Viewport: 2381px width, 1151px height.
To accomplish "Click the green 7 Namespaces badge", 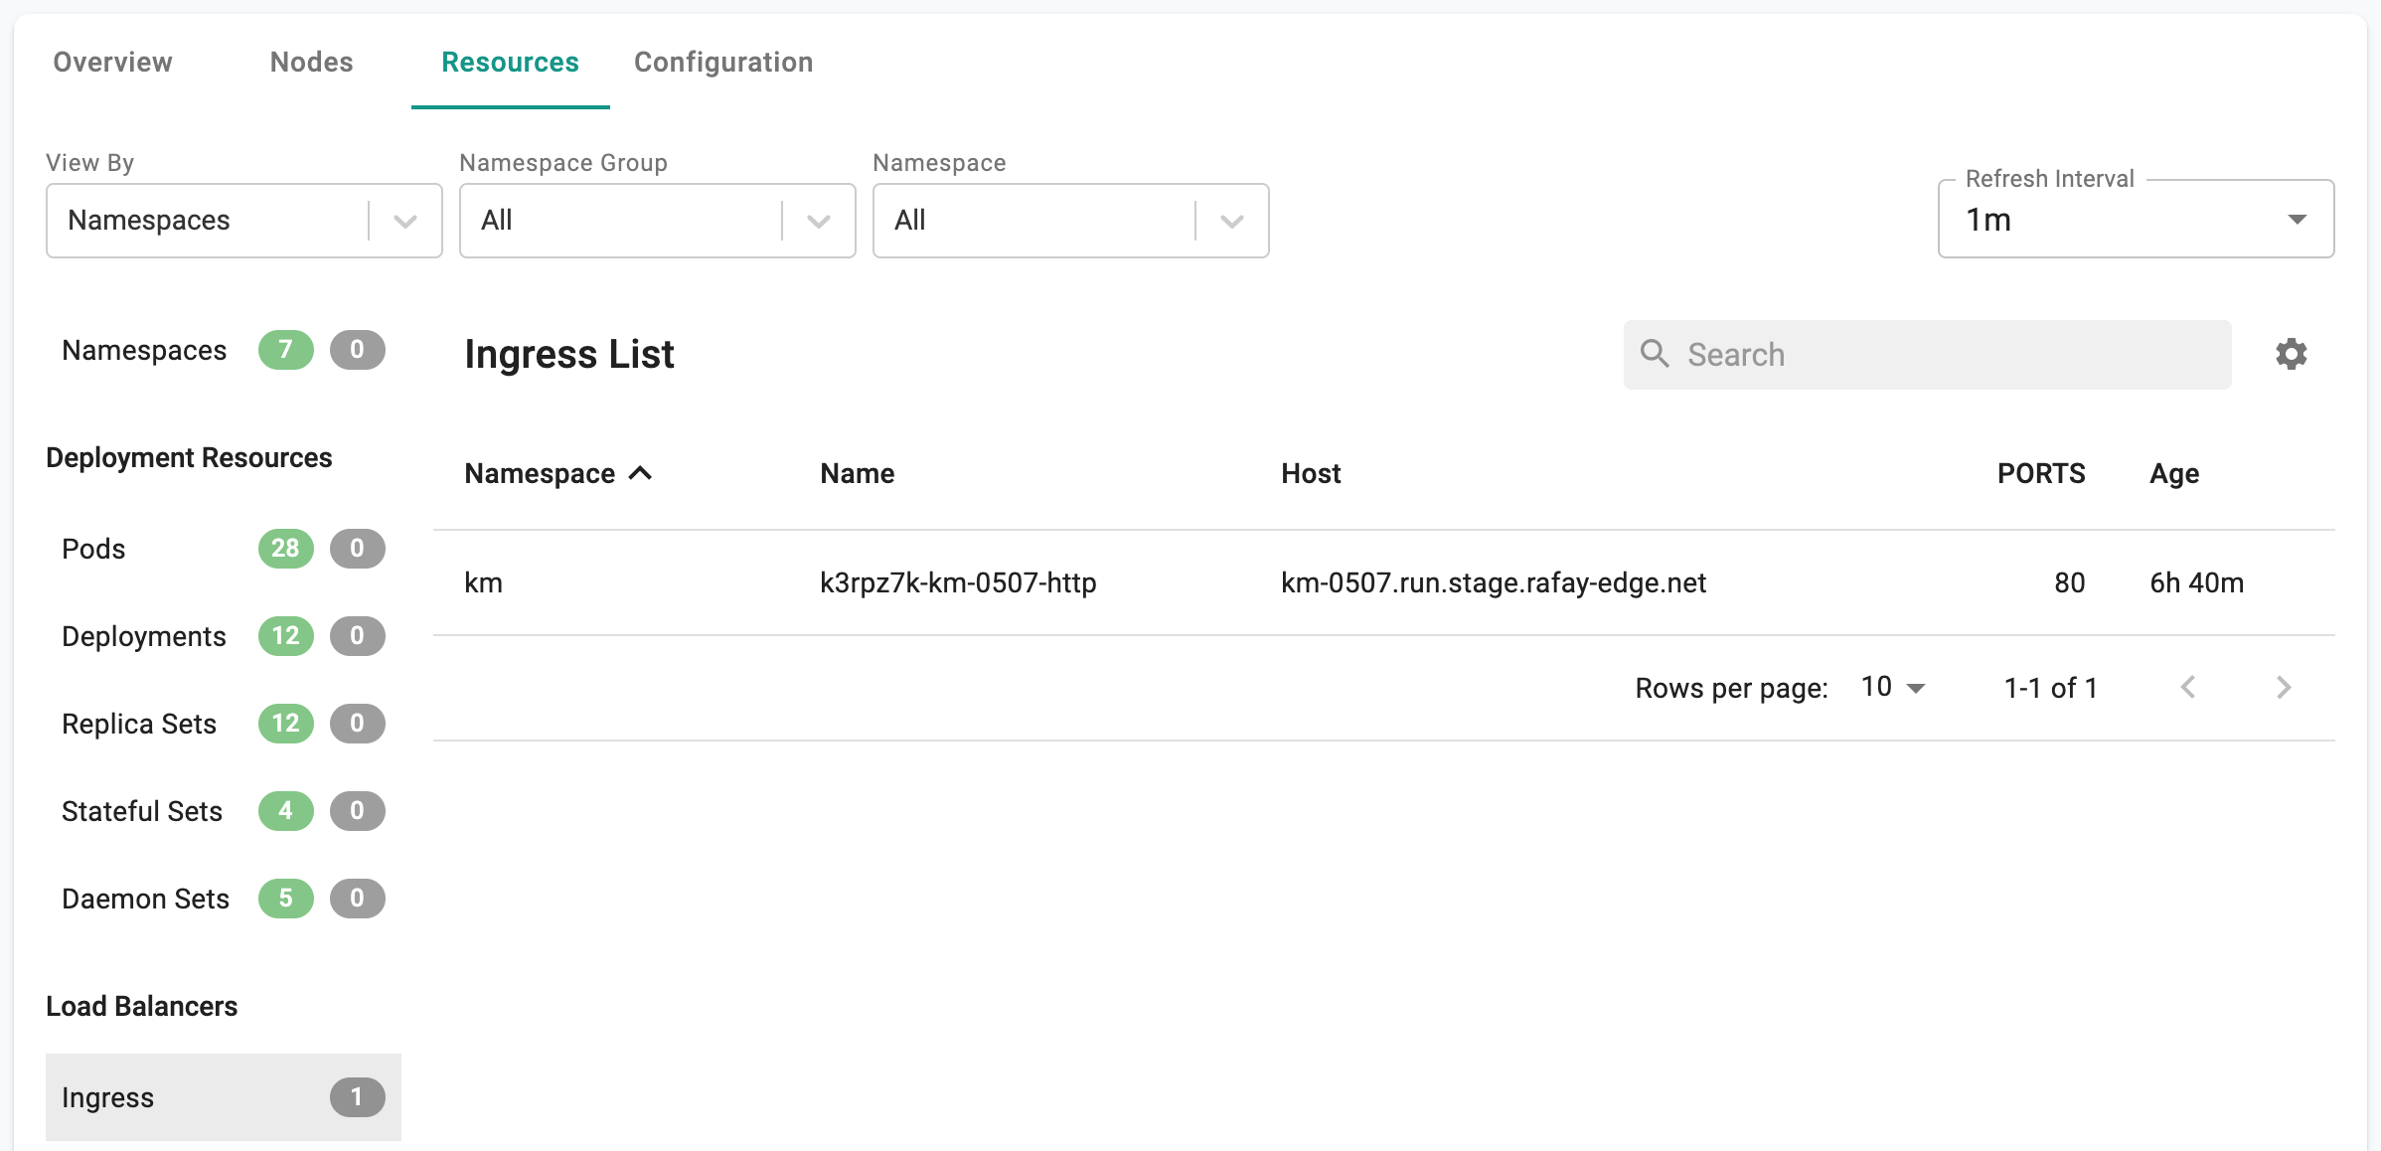I will (x=286, y=350).
